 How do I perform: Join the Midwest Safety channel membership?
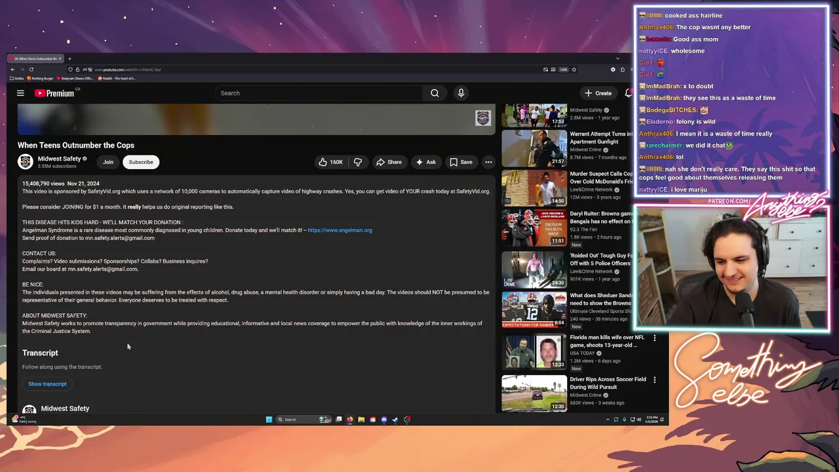click(108, 162)
